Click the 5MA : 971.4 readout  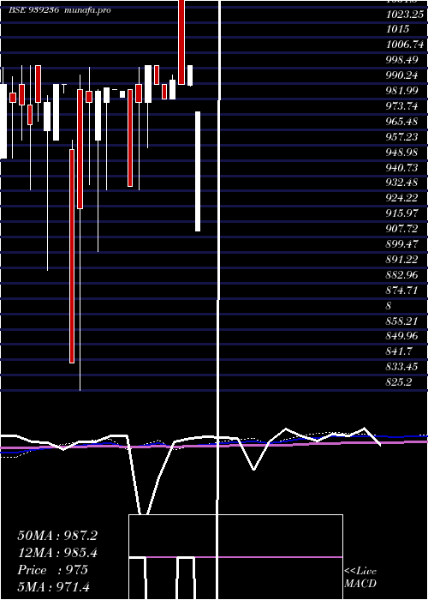[53, 587]
